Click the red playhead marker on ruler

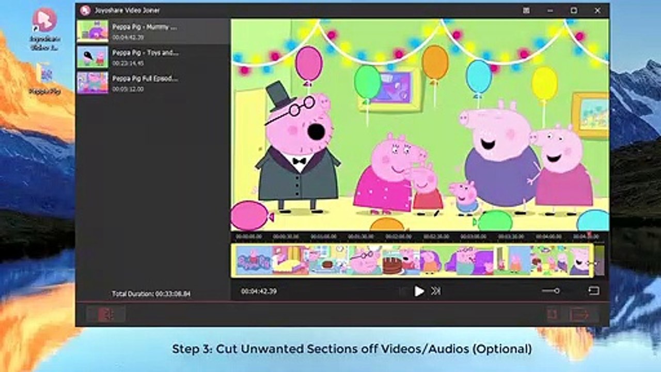589,235
